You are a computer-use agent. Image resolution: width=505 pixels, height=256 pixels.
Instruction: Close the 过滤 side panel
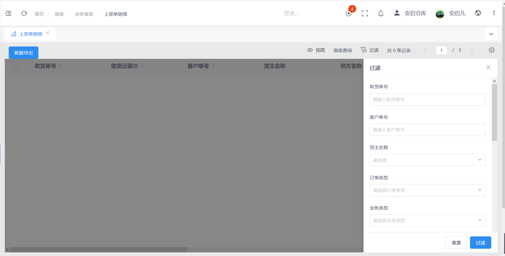click(488, 68)
